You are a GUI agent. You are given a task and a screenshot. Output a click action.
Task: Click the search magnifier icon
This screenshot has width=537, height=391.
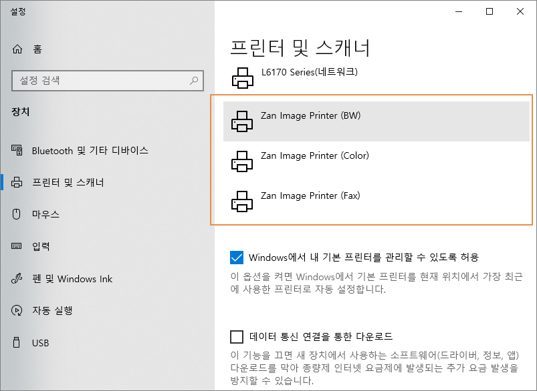click(194, 81)
